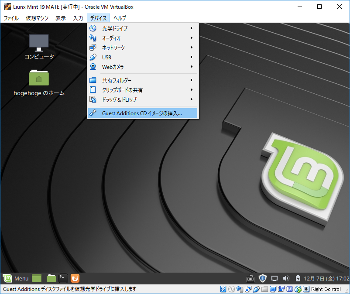Click the speaker icon beside オーディオ
The height and width of the screenshot is (294, 350).
tap(93, 38)
